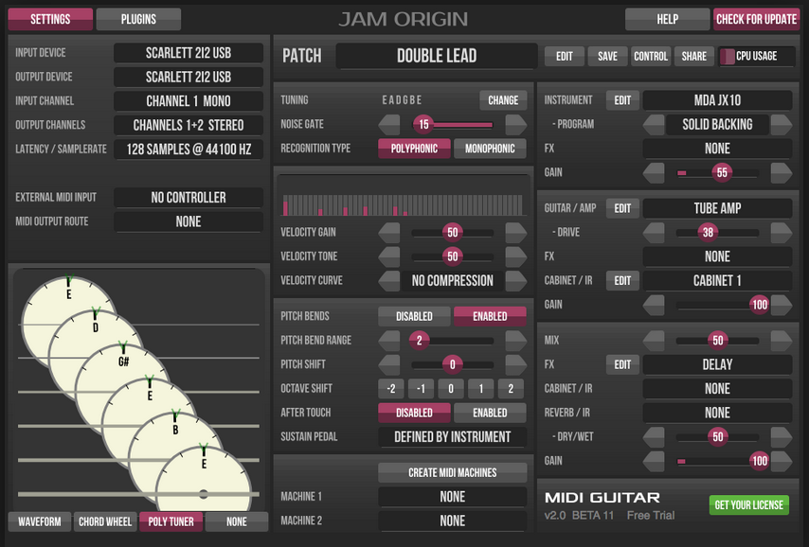Screen dimensions: 809x547
Task: Click the Instrument Program right arrow
Action: click(x=781, y=125)
